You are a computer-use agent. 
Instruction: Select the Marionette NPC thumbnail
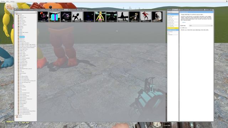pos(77,17)
